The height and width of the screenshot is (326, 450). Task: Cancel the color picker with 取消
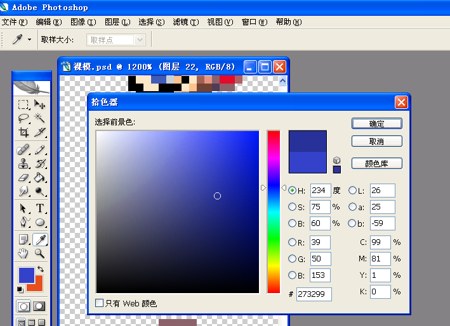(x=377, y=141)
